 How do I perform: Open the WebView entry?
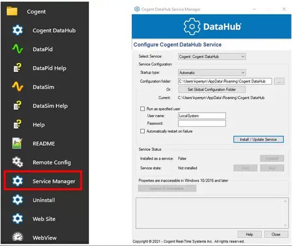tap(44, 238)
